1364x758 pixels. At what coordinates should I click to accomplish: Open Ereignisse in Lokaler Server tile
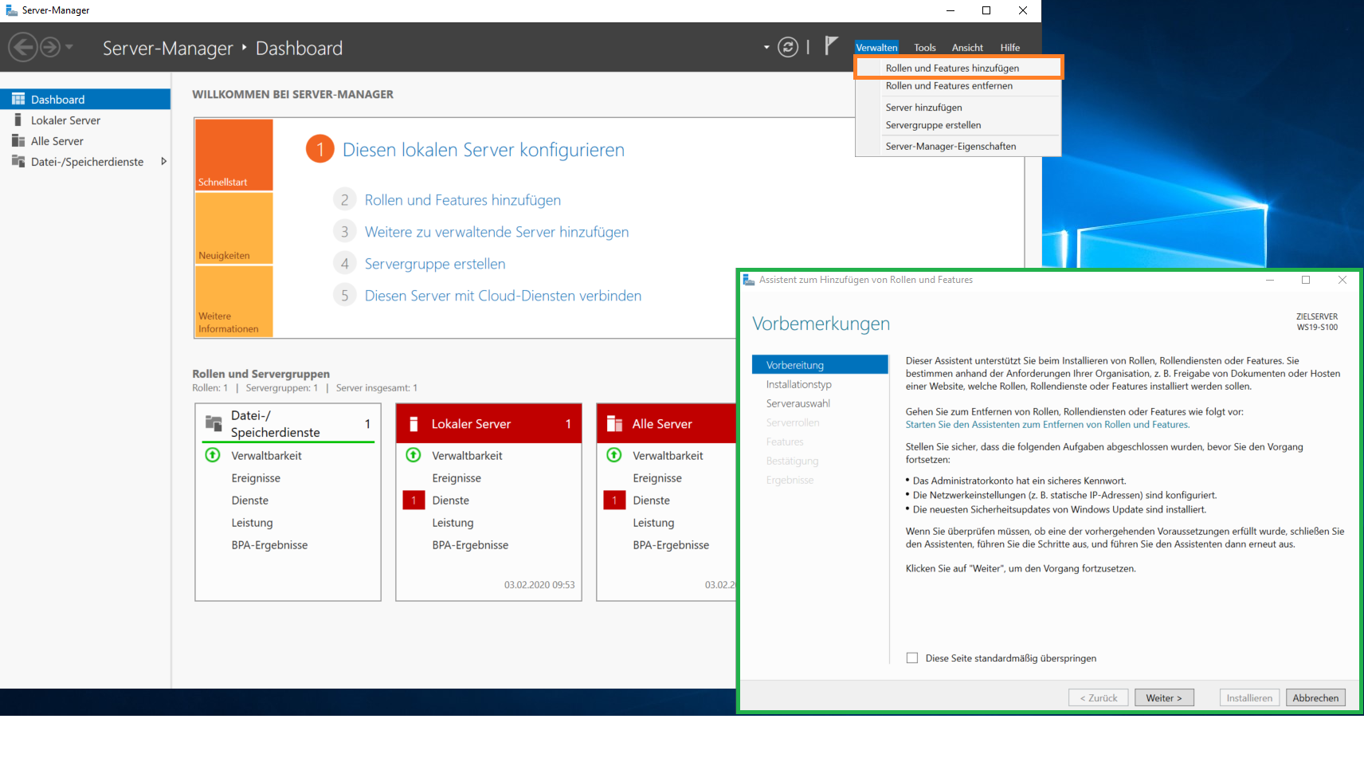pyautogui.click(x=457, y=478)
